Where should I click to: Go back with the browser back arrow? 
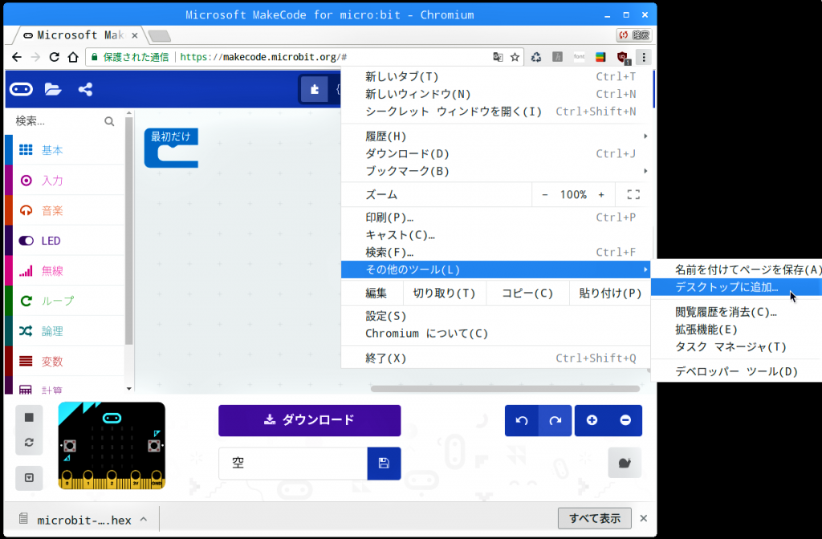pos(17,57)
